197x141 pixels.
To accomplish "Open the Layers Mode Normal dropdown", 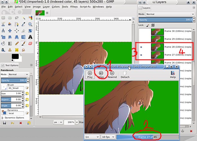I will pyautogui.click(x=170, y=14).
